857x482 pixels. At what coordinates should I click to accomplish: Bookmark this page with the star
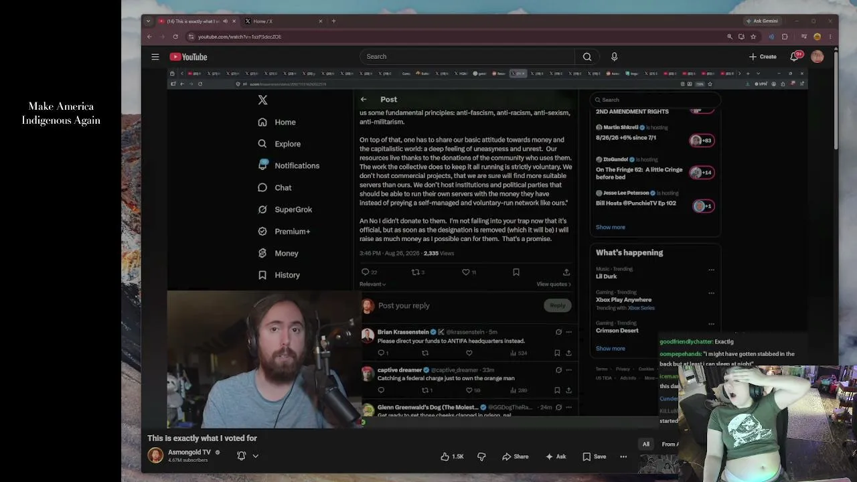pos(753,37)
